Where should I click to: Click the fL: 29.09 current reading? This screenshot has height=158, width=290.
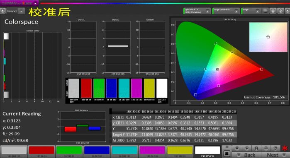pos(11,134)
